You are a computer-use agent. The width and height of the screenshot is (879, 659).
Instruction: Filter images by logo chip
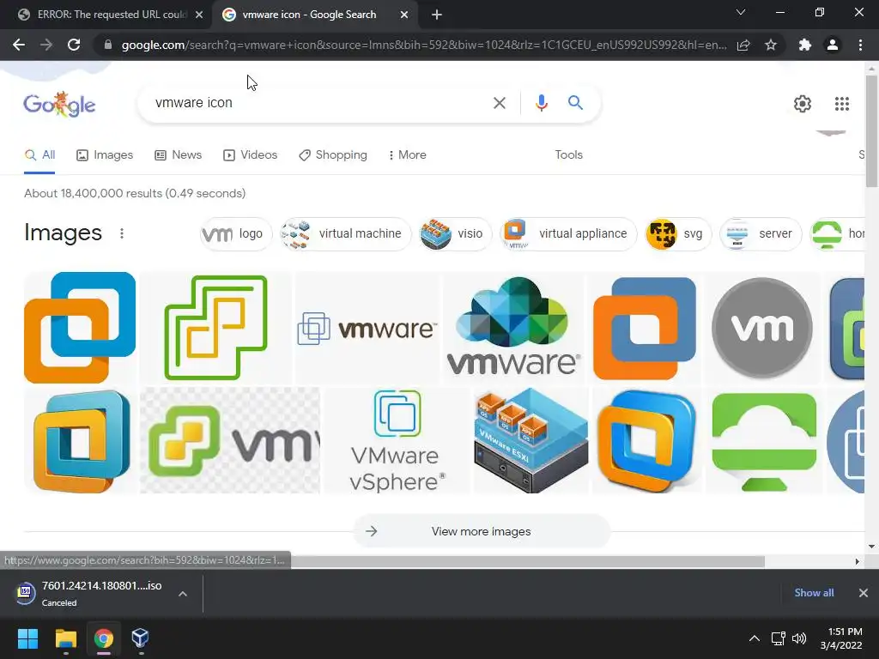point(236,233)
